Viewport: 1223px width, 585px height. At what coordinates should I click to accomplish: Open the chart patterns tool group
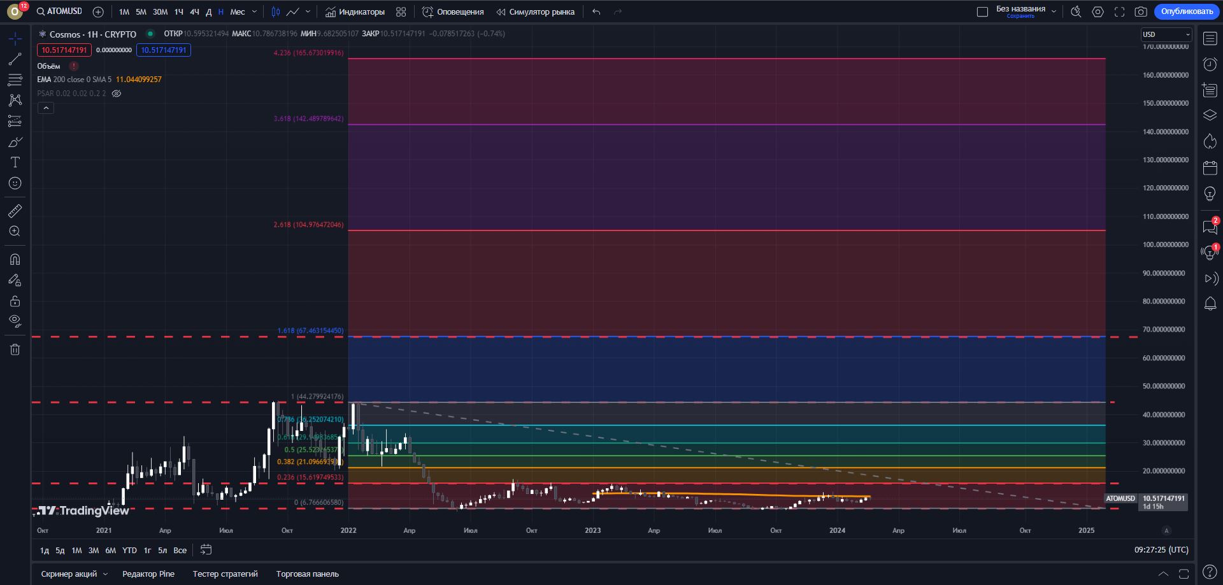15,100
